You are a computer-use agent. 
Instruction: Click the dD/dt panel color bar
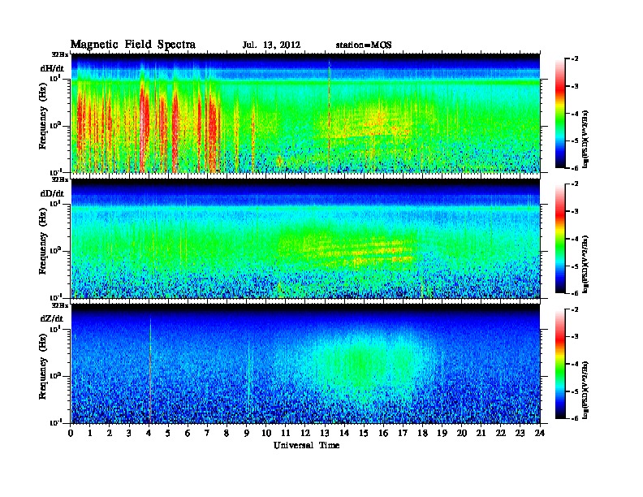click(559, 238)
